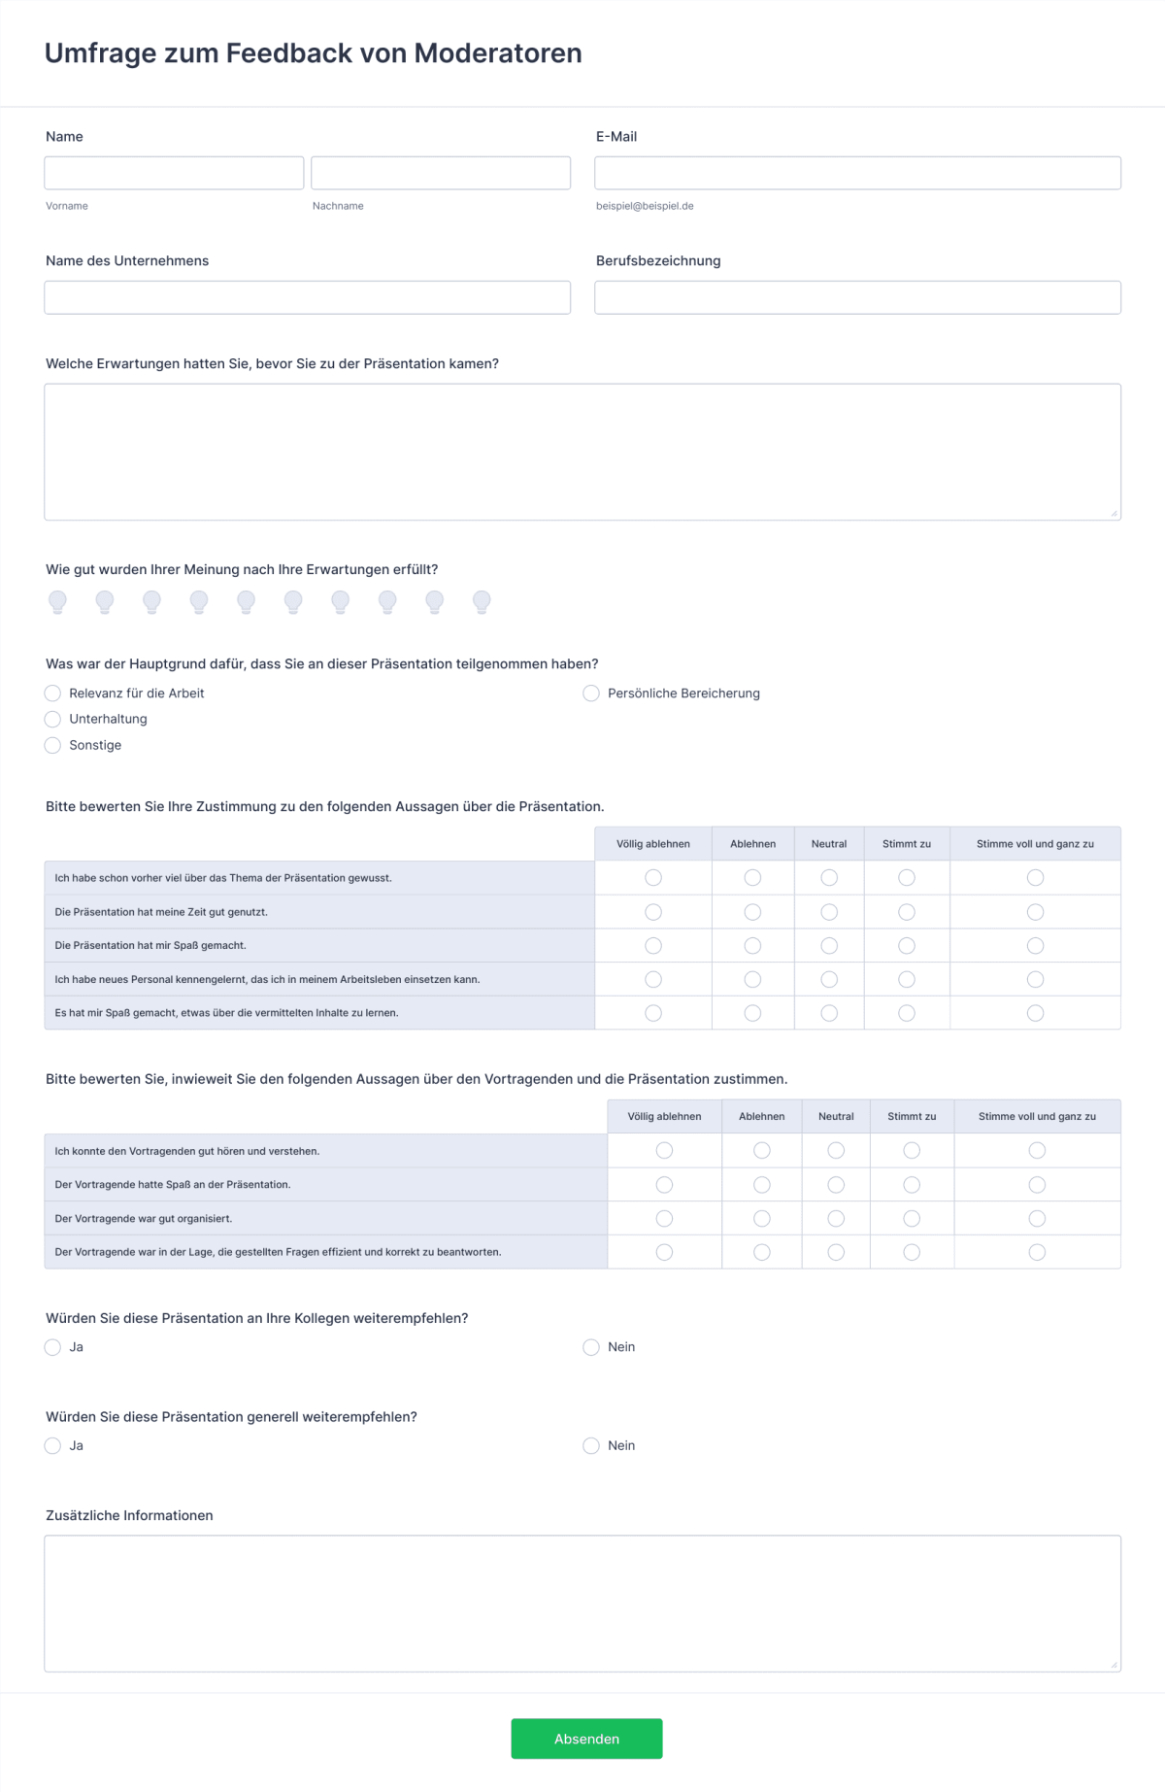The height and width of the screenshot is (1792, 1165).
Task: Select 'Völlig ablehnen' for the first statement row
Action: click(652, 877)
